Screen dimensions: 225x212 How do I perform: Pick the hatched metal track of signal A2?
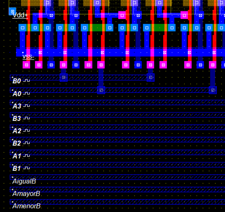(117, 127)
